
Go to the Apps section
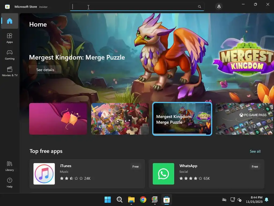coord(10,38)
